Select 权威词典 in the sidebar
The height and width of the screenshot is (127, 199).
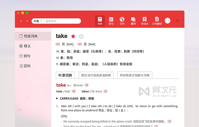coord(33,36)
